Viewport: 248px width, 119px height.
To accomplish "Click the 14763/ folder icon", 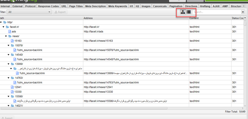I will [12, 78].
